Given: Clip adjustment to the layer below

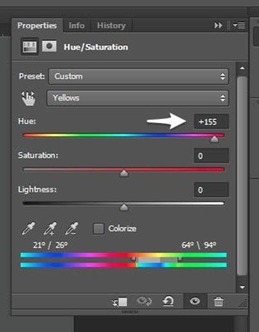Looking at the screenshot, I should (120, 301).
